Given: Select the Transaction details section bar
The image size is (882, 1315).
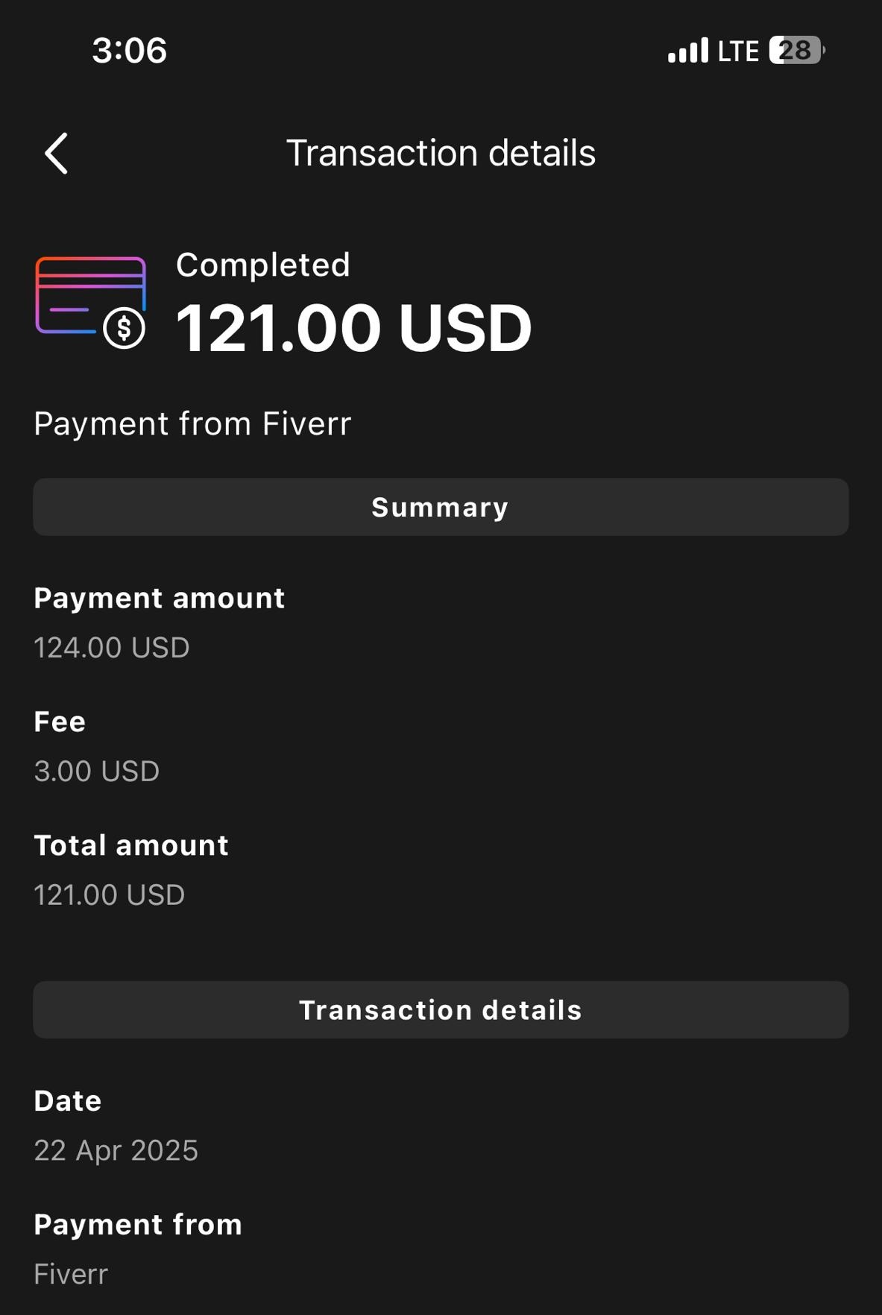Looking at the screenshot, I should 441,1010.
